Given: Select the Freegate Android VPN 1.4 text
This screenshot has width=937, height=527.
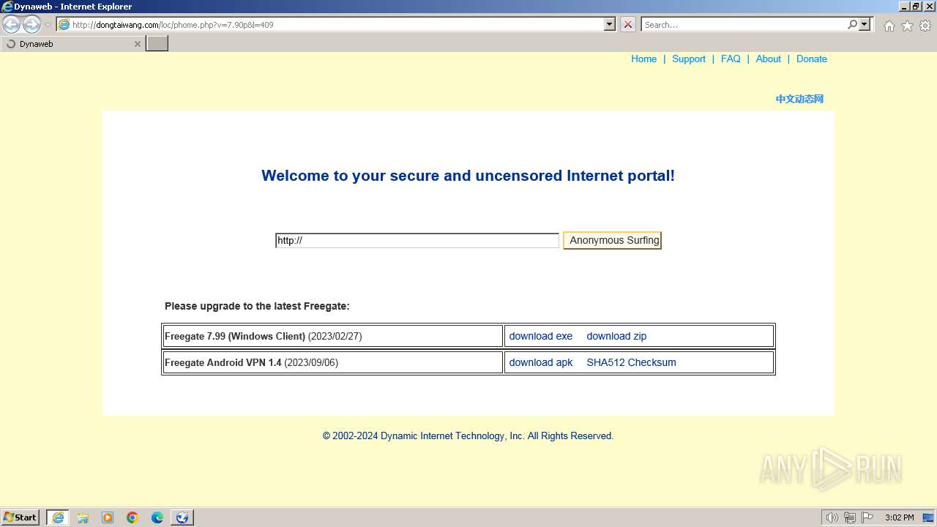Looking at the screenshot, I should pos(223,362).
